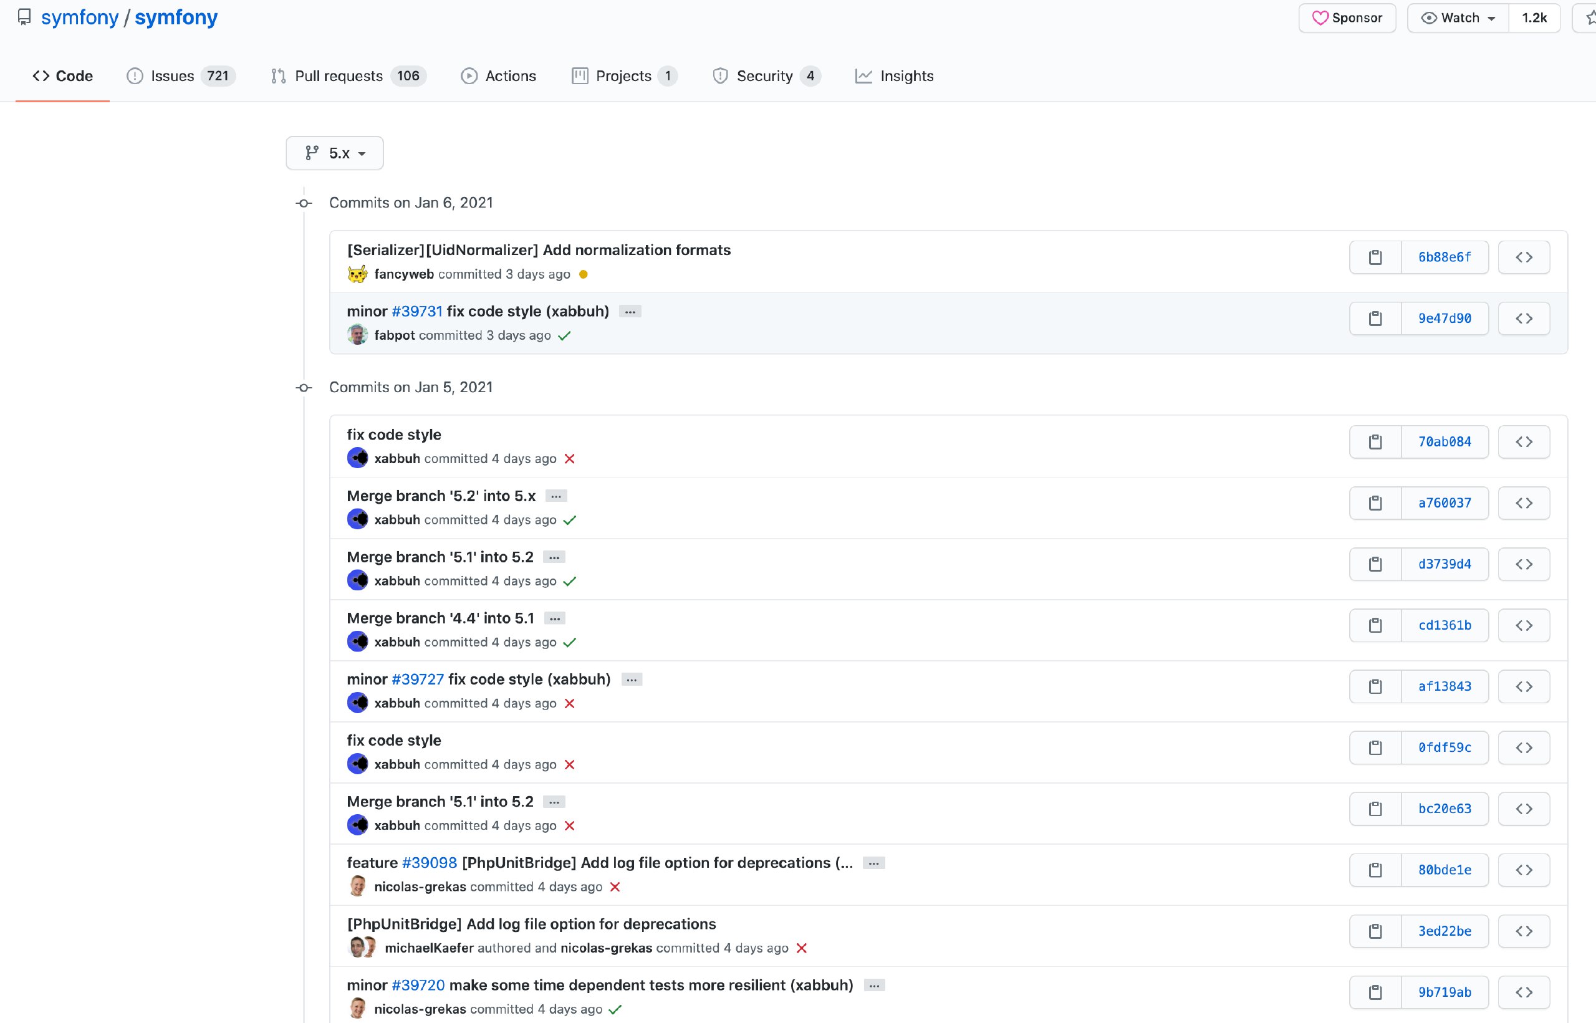Open pull request #39727 link

pos(418,680)
